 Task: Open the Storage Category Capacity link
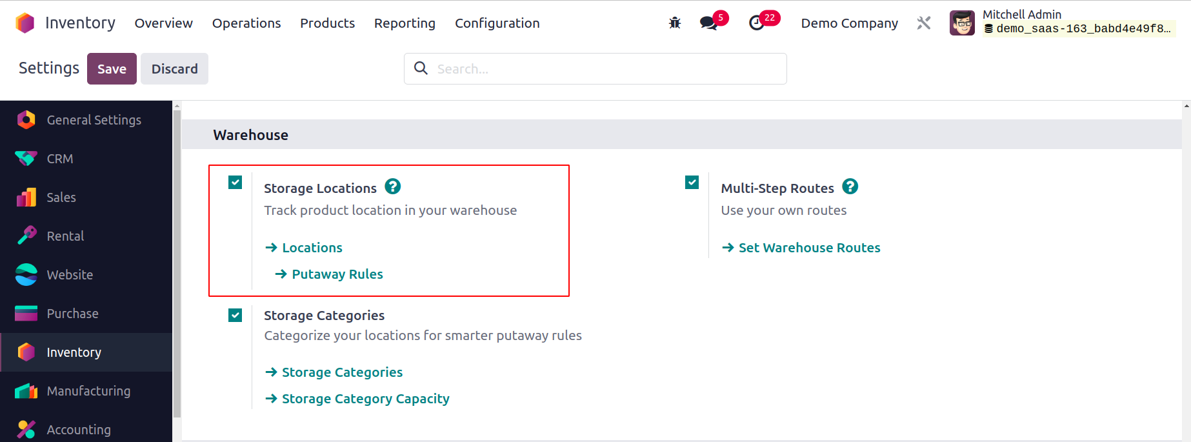pyautogui.click(x=357, y=399)
